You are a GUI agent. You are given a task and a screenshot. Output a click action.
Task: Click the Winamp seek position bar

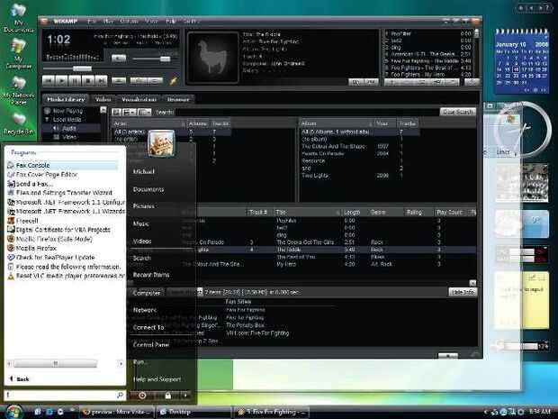pyautogui.click(x=111, y=68)
